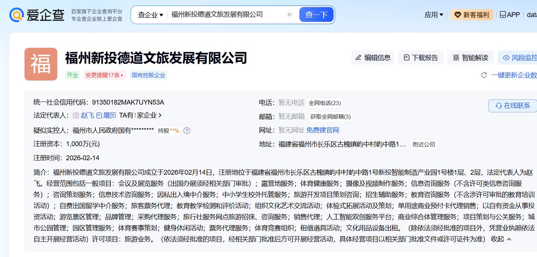Viewport: 537px width, 257px height.
Task: Click 编辑信息 button
Action: point(373,57)
